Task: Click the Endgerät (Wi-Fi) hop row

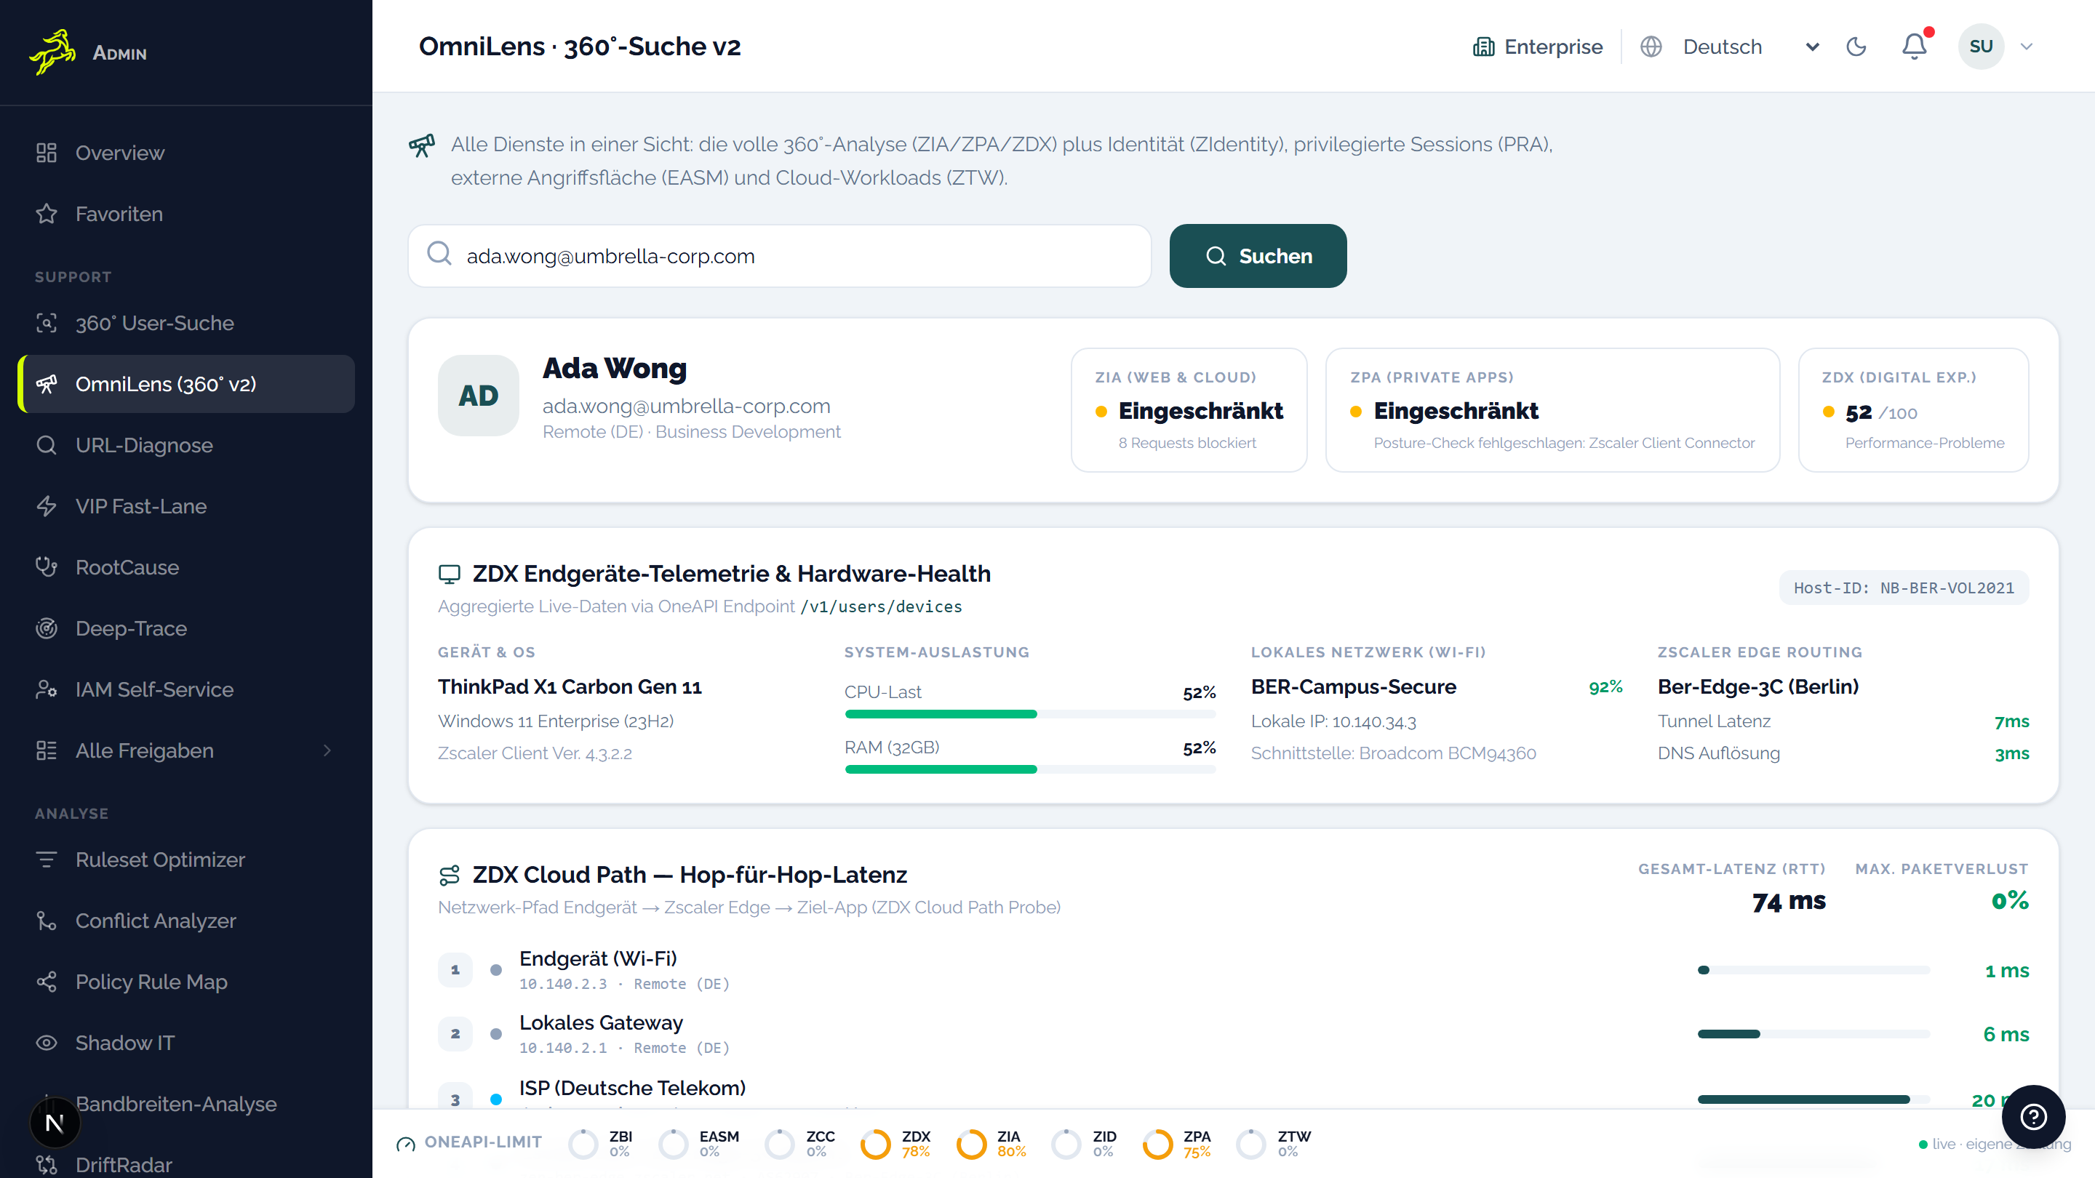Action: tap(1233, 970)
